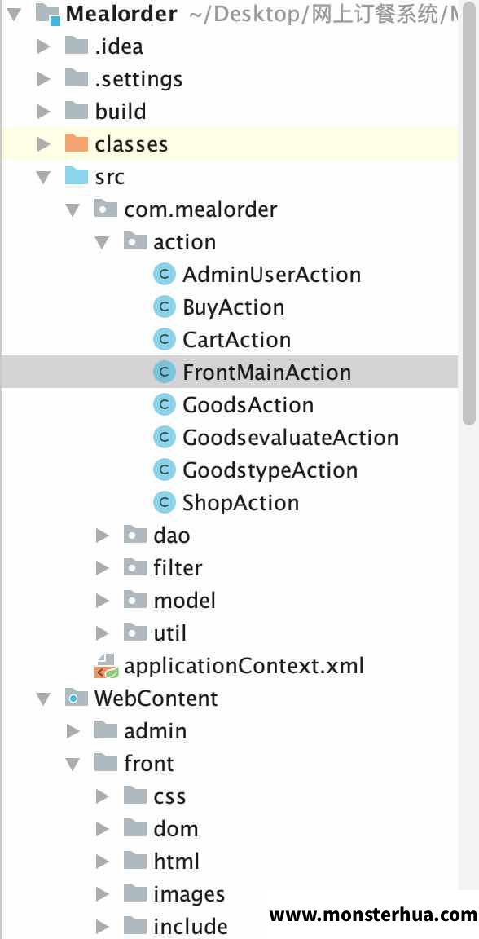
Task: Click the BuyAction class icon
Action: [x=164, y=307]
